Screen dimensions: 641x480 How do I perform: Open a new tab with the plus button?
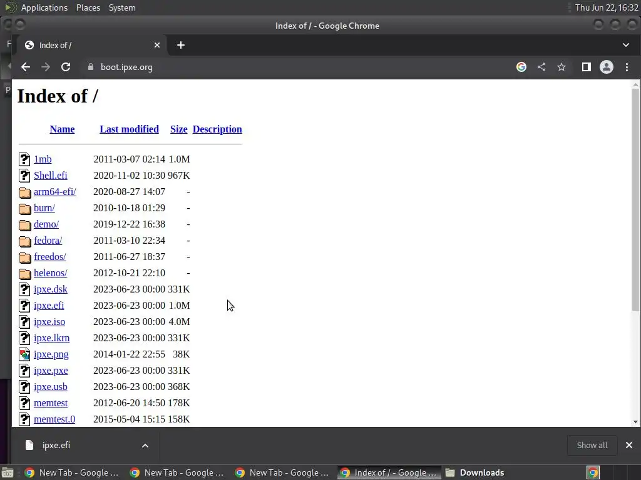(x=181, y=45)
